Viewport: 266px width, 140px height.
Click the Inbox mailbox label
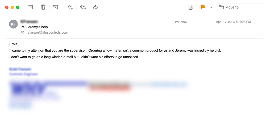[x=181, y=22]
